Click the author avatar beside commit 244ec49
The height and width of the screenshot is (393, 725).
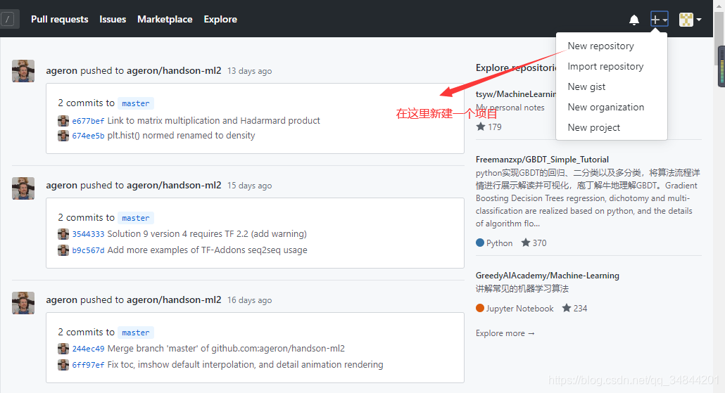[63, 349]
